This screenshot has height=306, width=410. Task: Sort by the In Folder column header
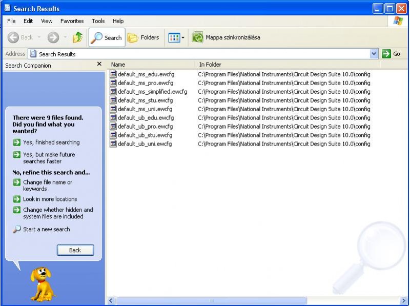point(287,65)
